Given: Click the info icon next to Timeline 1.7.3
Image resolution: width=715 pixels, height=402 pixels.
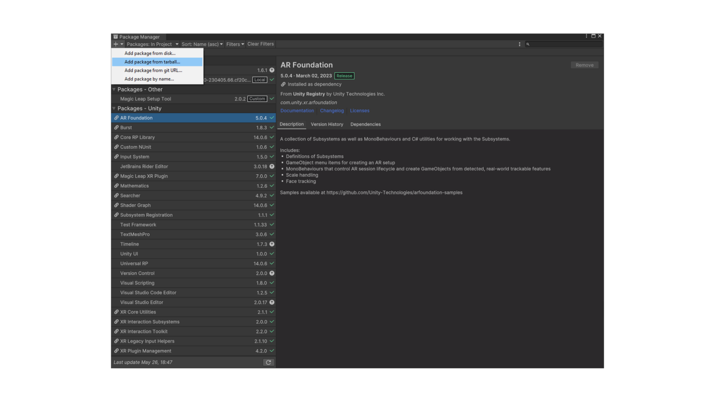Looking at the screenshot, I should pyautogui.click(x=272, y=244).
